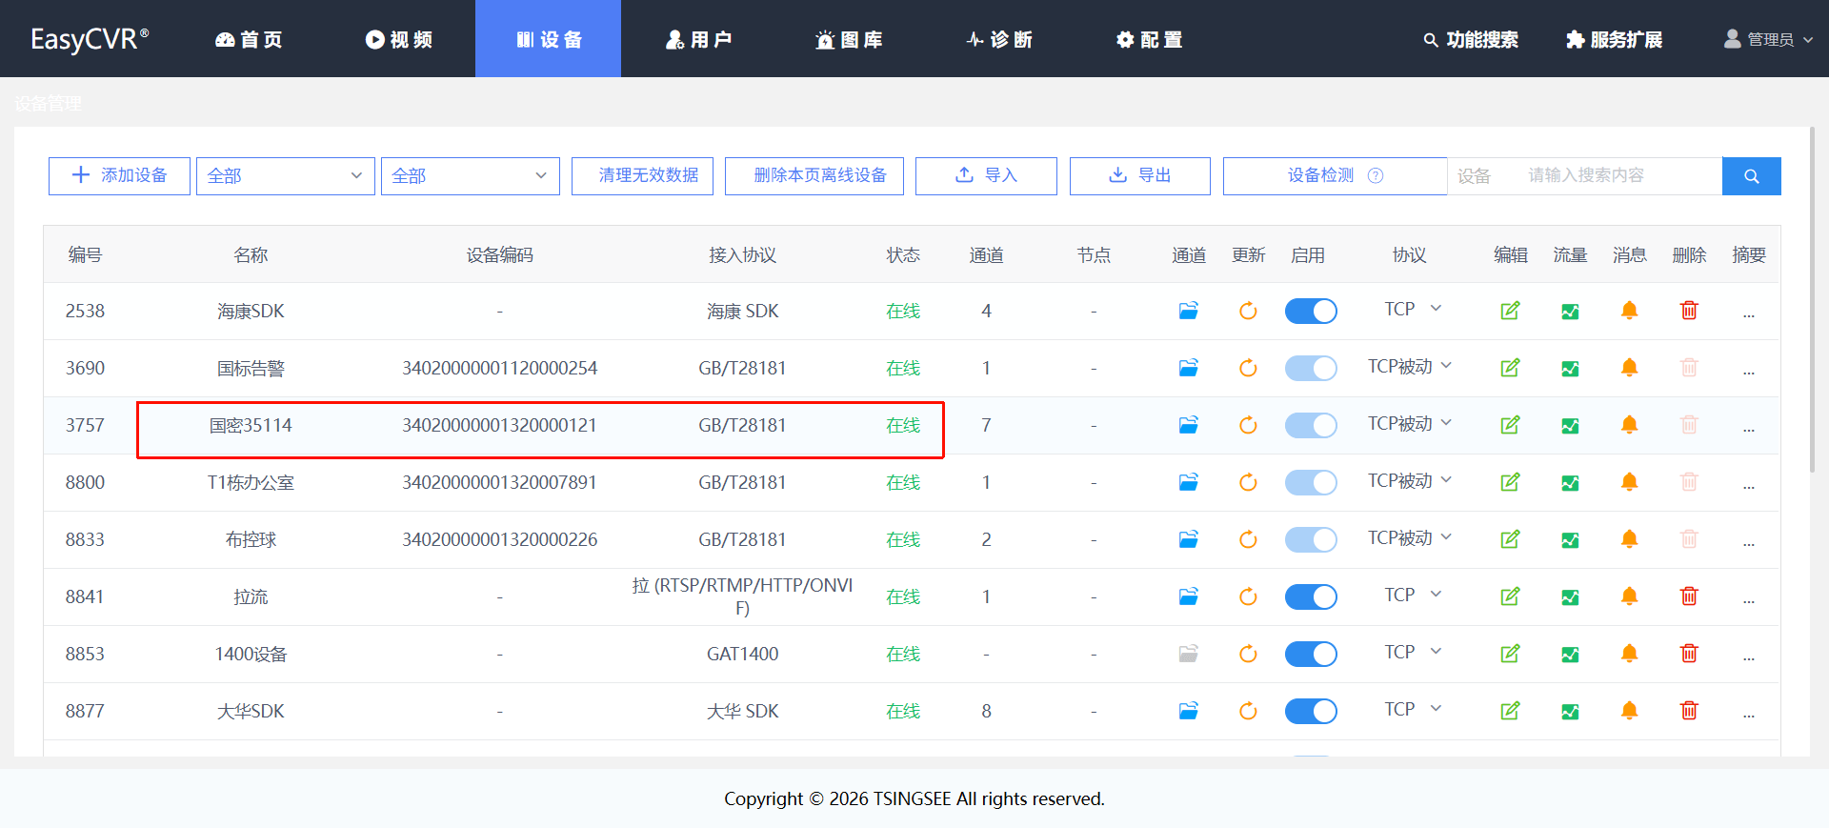
Task: Toggle the enable switch for 1400设备
Action: point(1311,655)
